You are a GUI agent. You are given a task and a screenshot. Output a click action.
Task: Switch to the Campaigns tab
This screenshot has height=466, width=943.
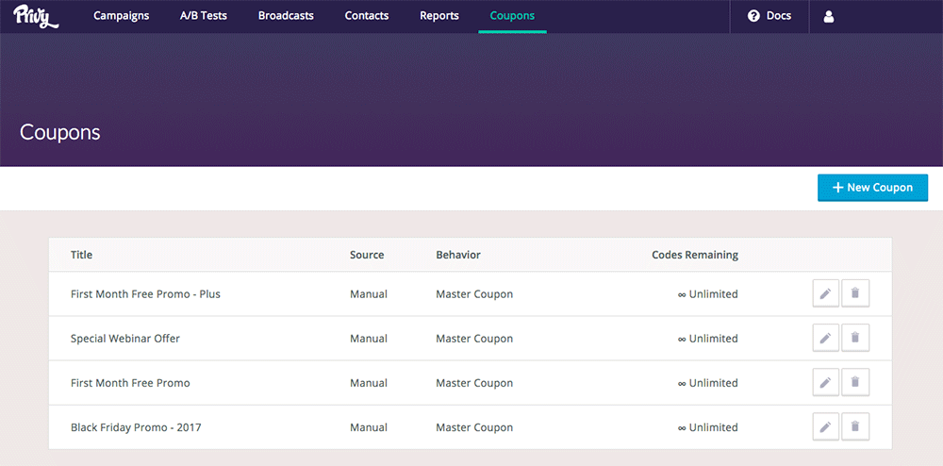coord(121,16)
